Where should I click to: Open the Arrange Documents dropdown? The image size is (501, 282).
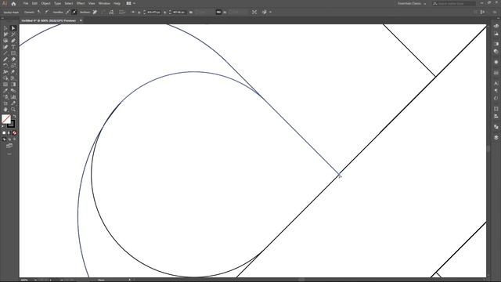(x=131, y=3)
